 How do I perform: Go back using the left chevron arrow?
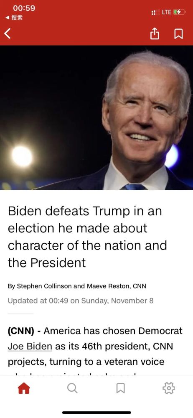(x=8, y=33)
